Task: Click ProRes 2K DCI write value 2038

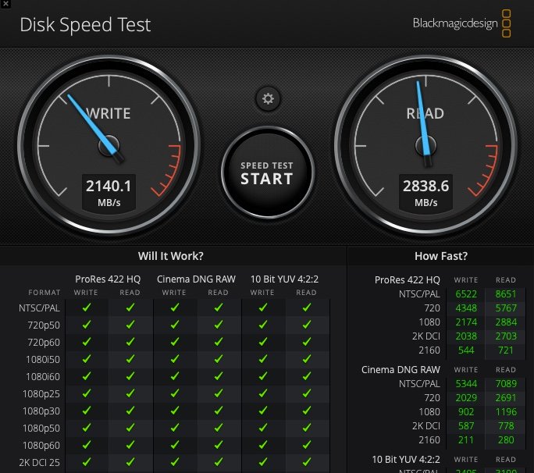Action: pyautogui.click(x=466, y=336)
